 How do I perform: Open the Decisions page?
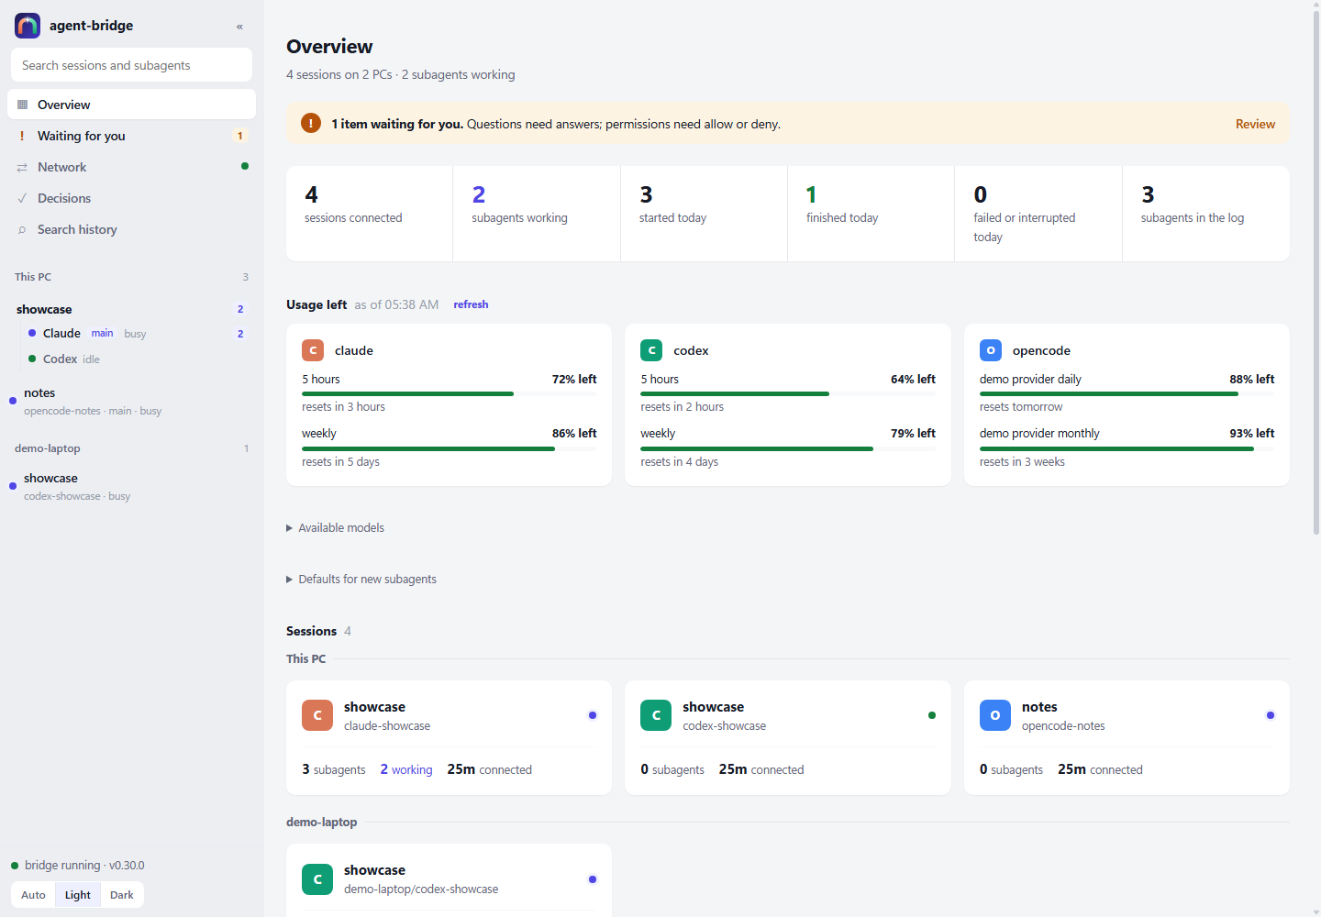click(x=131, y=198)
